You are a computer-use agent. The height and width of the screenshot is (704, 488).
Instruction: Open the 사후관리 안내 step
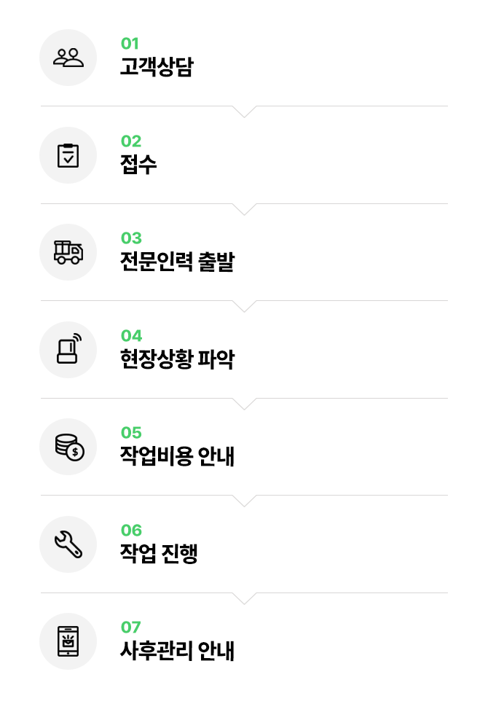click(177, 651)
